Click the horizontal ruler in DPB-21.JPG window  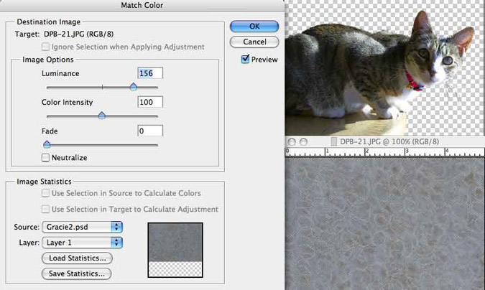(x=385, y=151)
